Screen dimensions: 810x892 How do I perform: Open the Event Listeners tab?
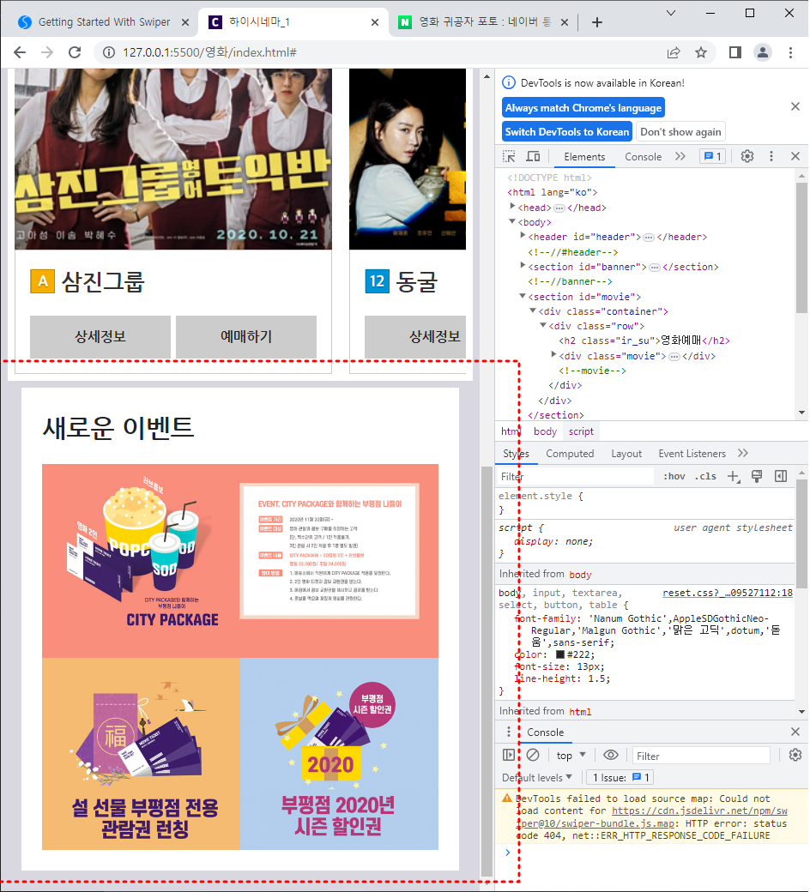pyautogui.click(x=692, y=454)
